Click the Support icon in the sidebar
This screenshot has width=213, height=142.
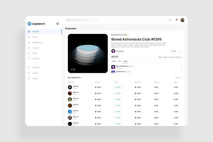pyautogui.click(x=29, y=73)
